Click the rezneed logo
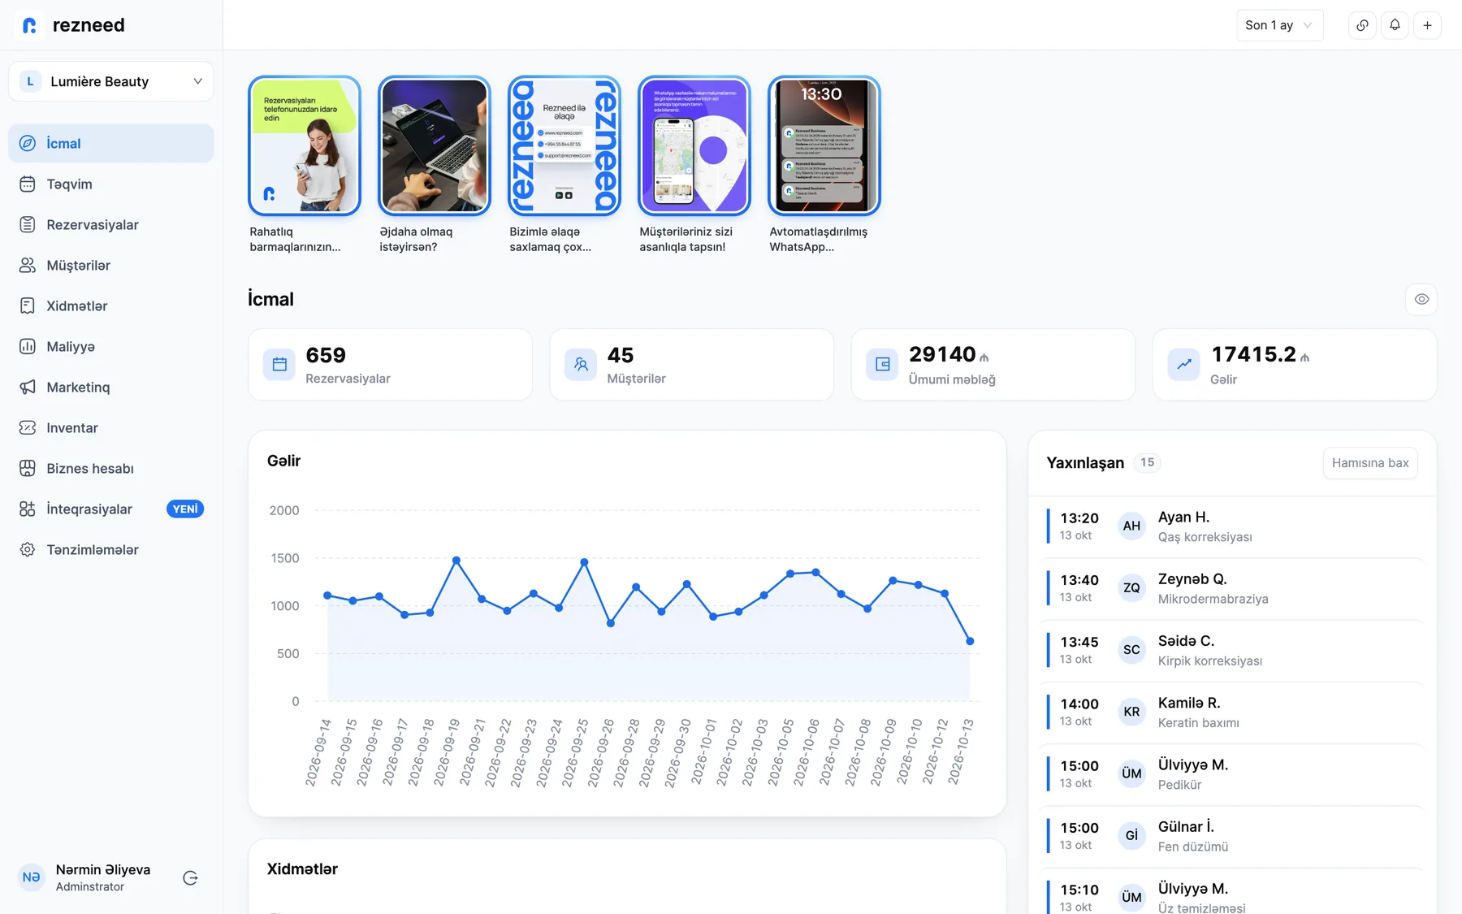This screenshot has height=914, width=1462. [x=72, y=25]
